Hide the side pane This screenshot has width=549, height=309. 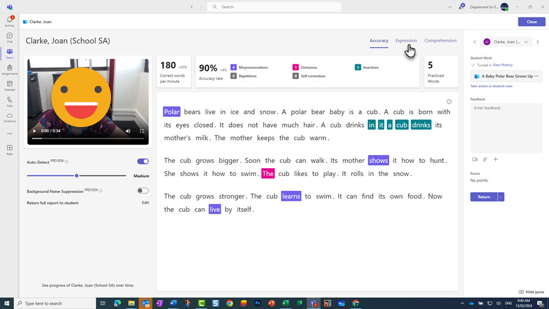(x=532, y=292)
